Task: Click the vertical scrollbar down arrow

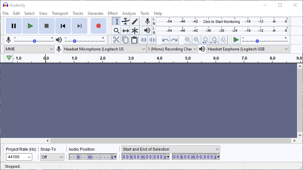Action: coord(300,135)
